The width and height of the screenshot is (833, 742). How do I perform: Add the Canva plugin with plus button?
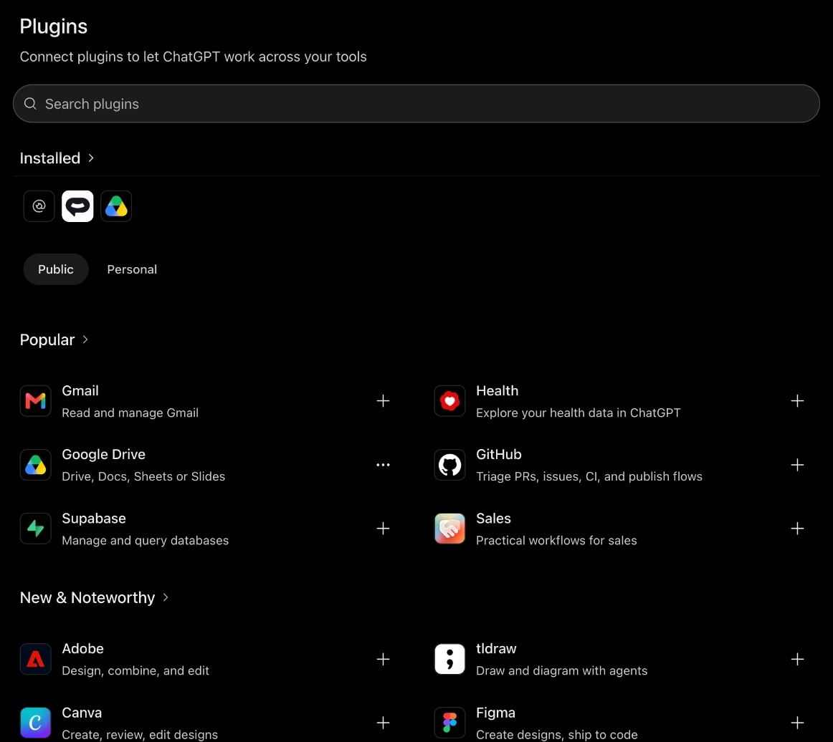(x=383, y=723)
